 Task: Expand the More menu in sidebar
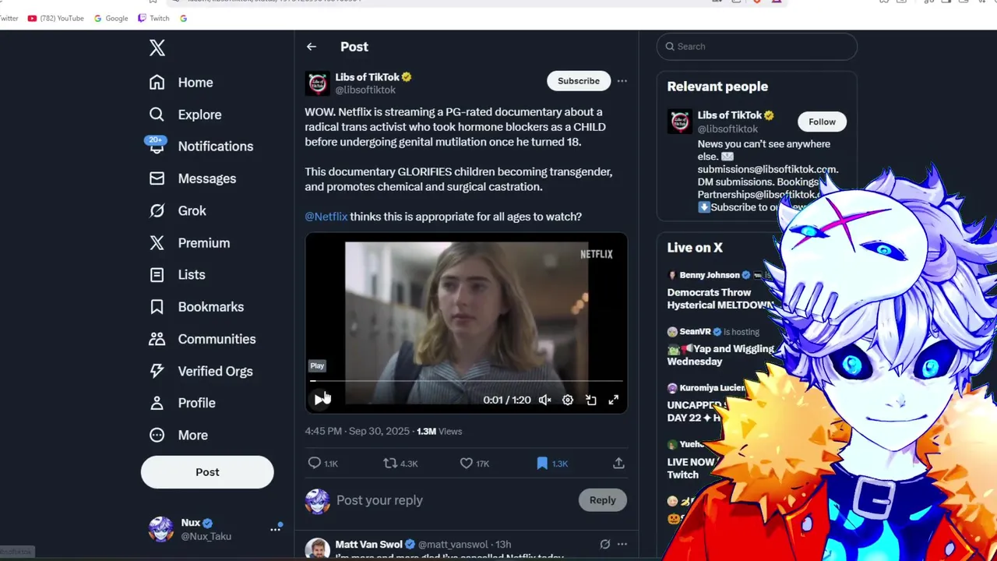pyautogui.click(x=178, y=435)
